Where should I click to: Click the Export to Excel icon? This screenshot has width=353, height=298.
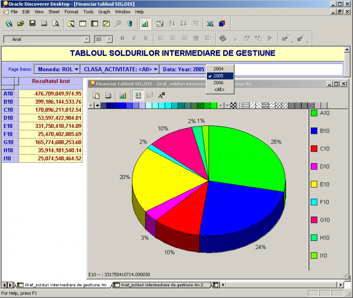point(210,23)
